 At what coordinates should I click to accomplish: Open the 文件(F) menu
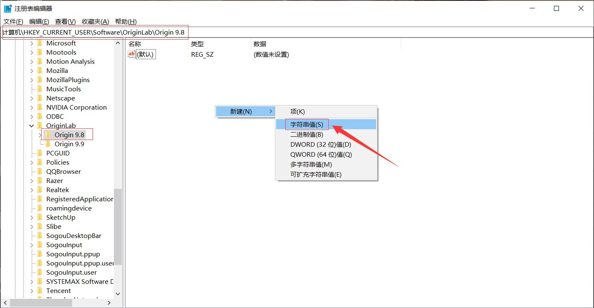(x=13, y=22)
